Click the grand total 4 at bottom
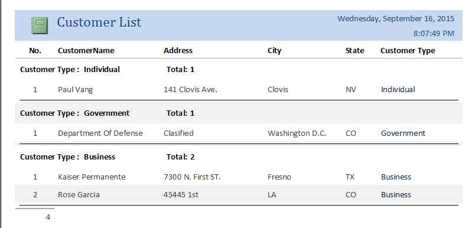Screen dimensions: 475x228 [48, 217]
